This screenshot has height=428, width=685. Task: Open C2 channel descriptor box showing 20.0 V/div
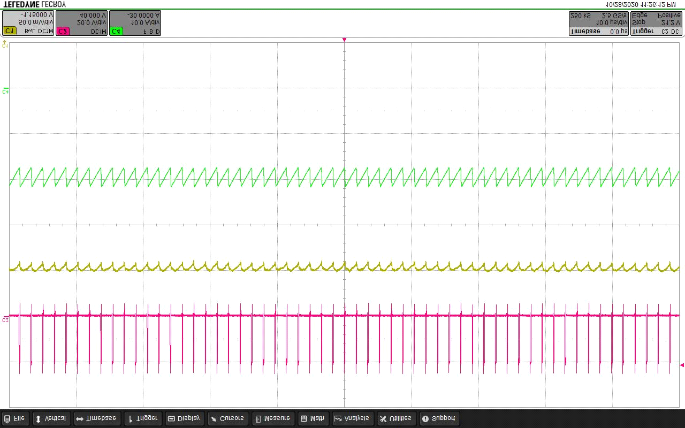[x=81, y=23]
